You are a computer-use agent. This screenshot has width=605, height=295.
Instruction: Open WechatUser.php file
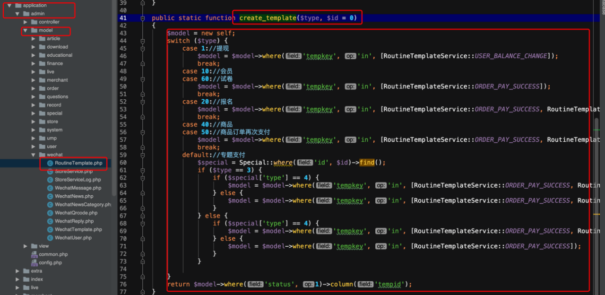tap(73, 238)
